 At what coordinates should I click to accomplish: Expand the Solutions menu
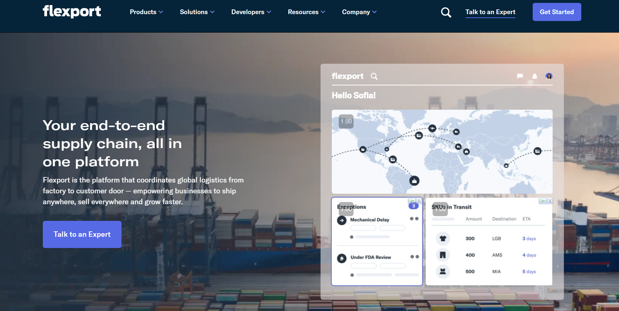pos(197,12)
